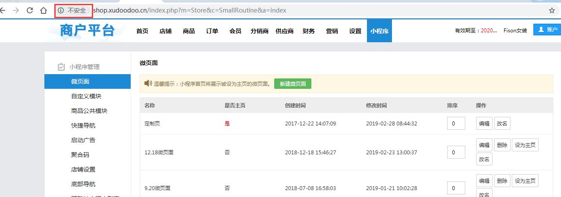Click 编辑 for 定制页 row
The image size is (561, 197).
tap(484, 124)
